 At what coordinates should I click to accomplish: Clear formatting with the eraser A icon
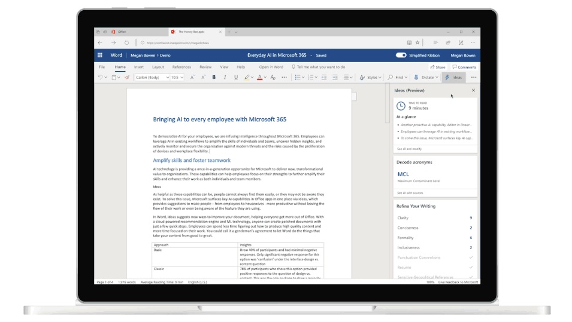[x=273, y=78]
